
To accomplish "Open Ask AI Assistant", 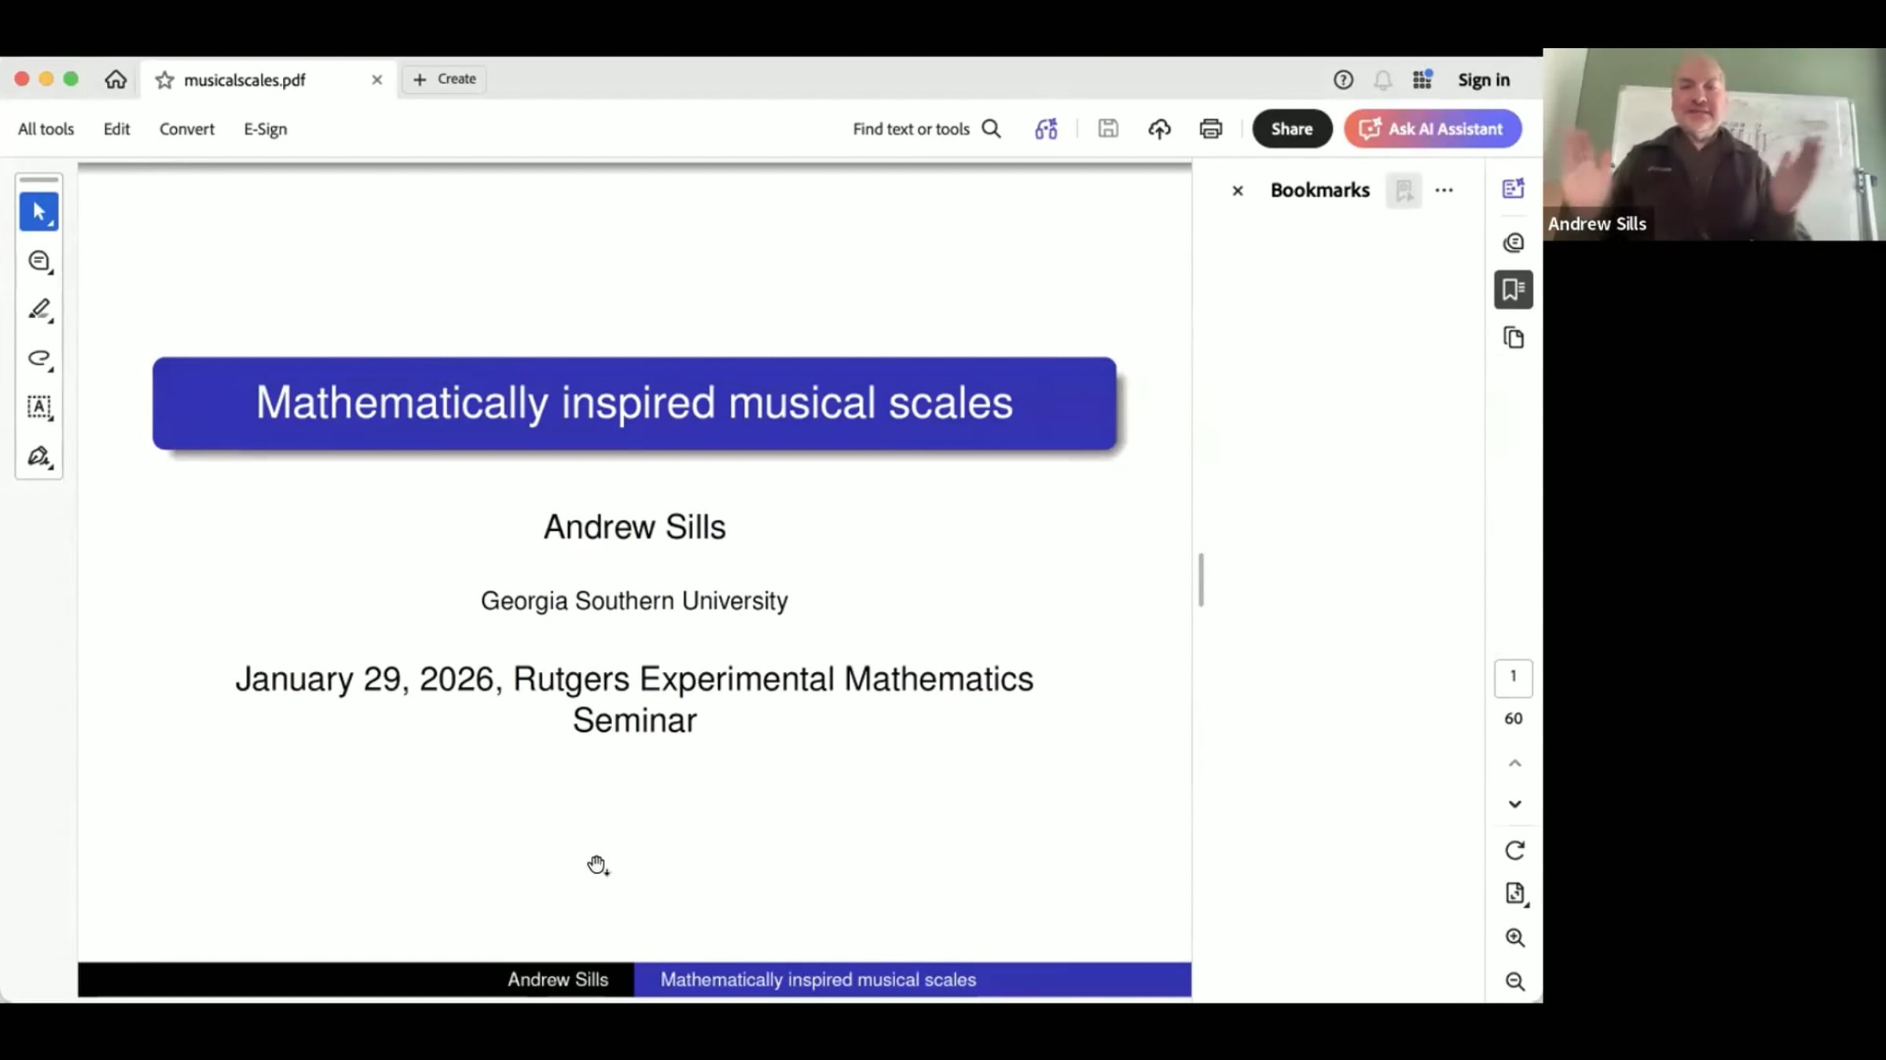I will (x=1433, y=129).
